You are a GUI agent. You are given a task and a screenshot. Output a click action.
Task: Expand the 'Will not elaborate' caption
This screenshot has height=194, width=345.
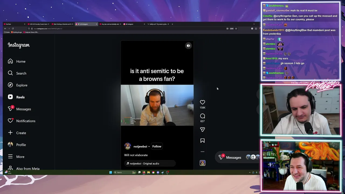pos(136,155)
